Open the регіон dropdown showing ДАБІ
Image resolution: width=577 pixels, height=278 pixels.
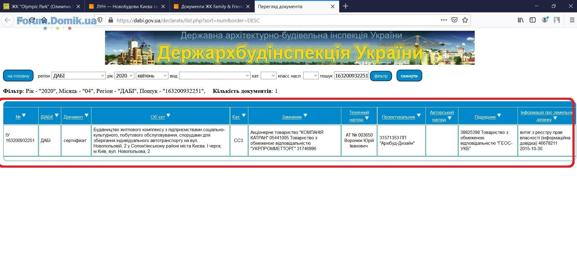(x=78, y=76)
